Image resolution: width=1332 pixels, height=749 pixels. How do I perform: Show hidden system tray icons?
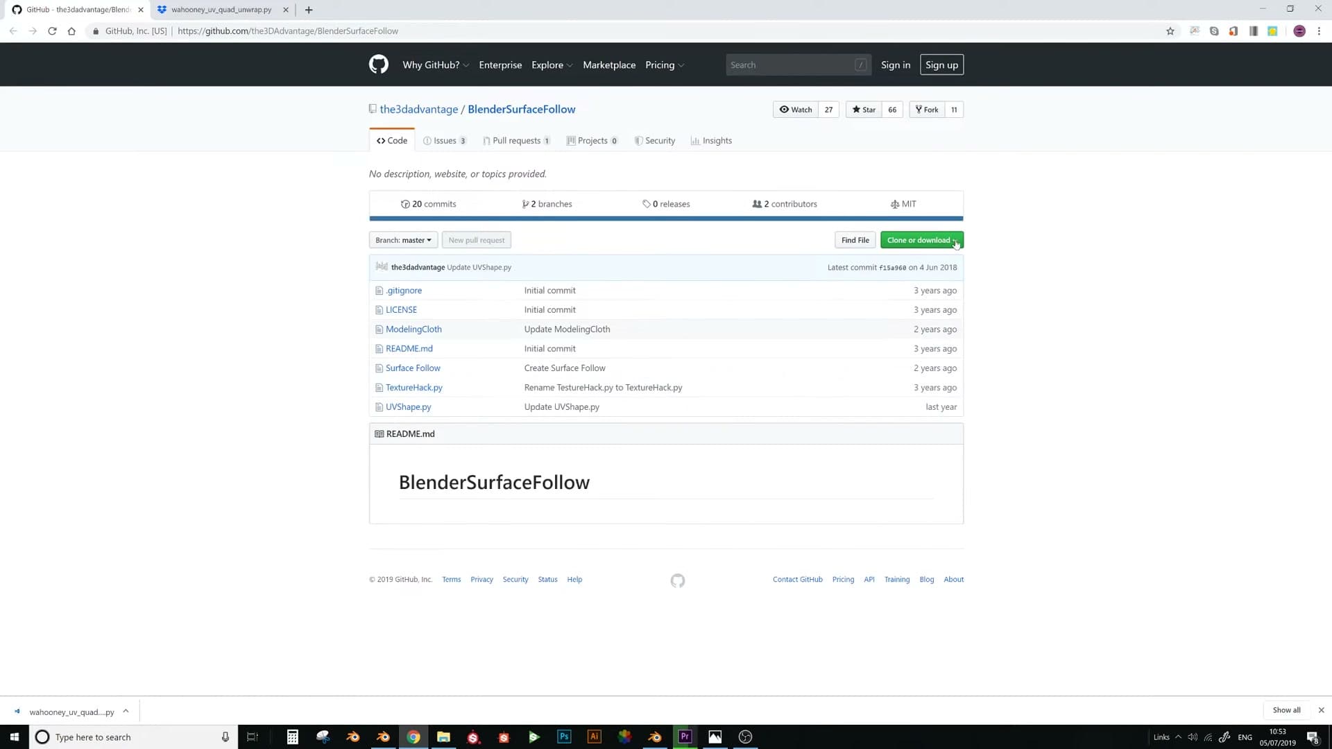[1178, 737]
